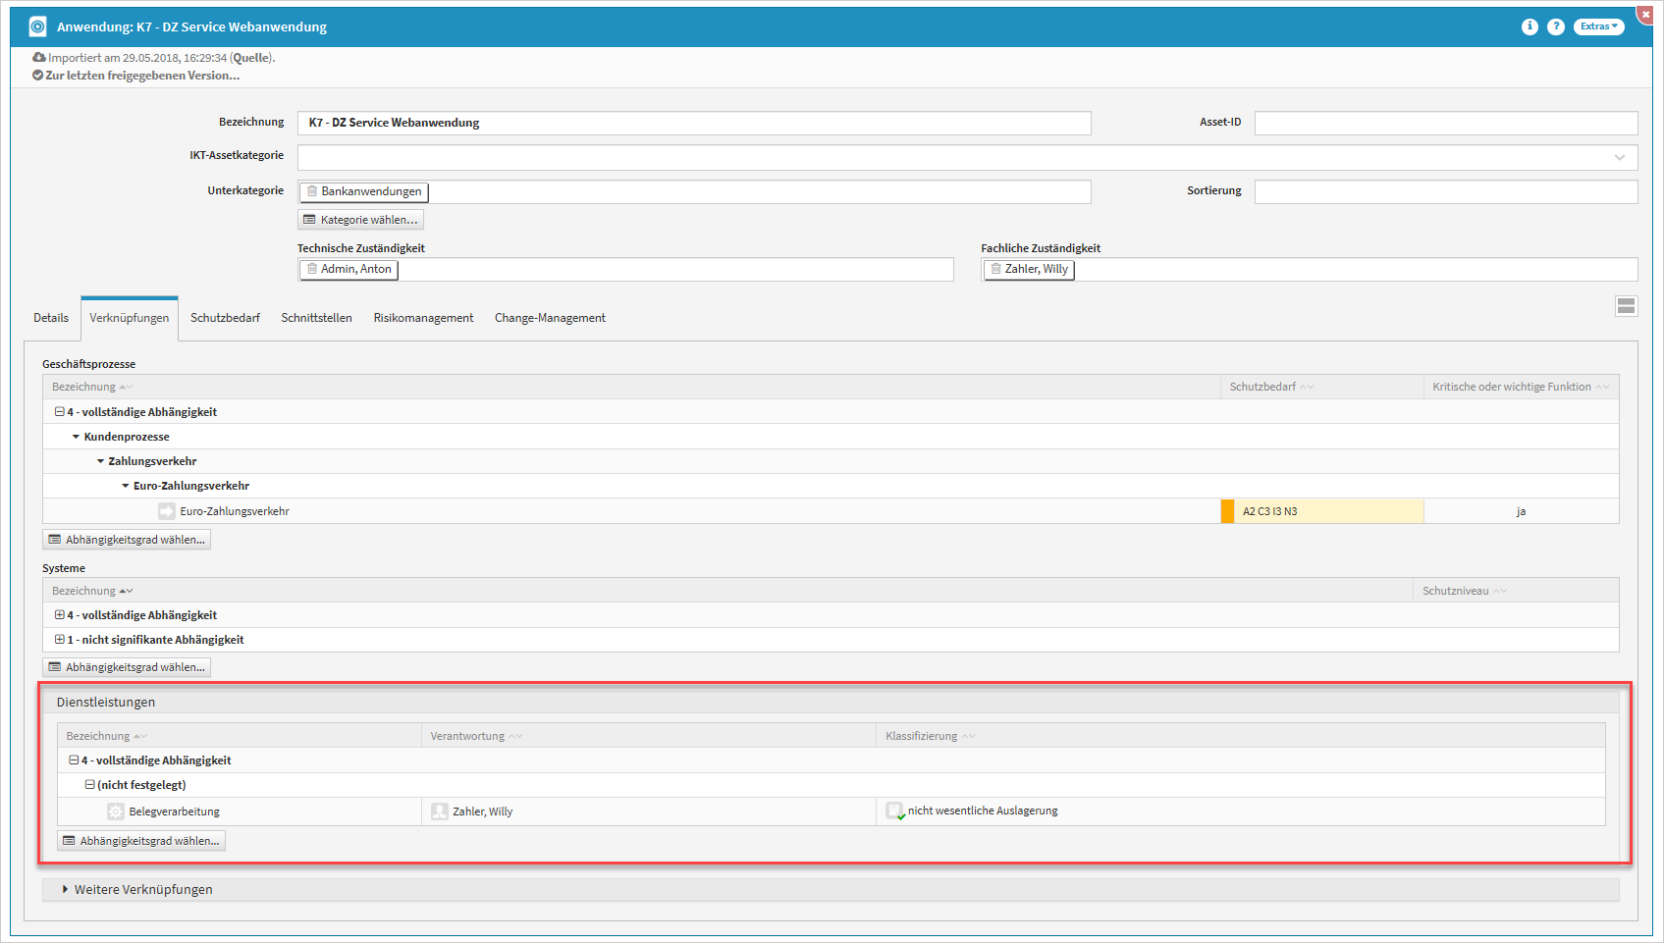The height and width of the screenshot is (943, 1664).
Task: Open the Zur letzten freigegebenen Version link
Action: [141, 76]
